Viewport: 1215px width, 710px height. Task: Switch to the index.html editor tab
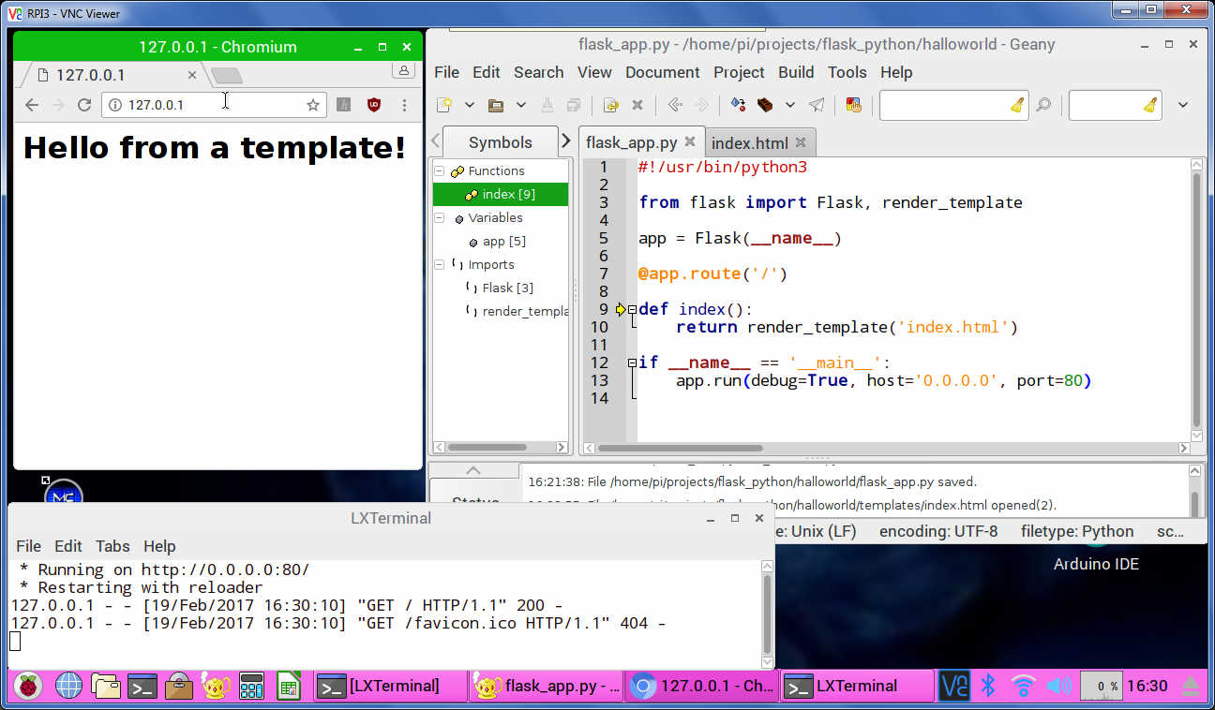click(749, 142)
